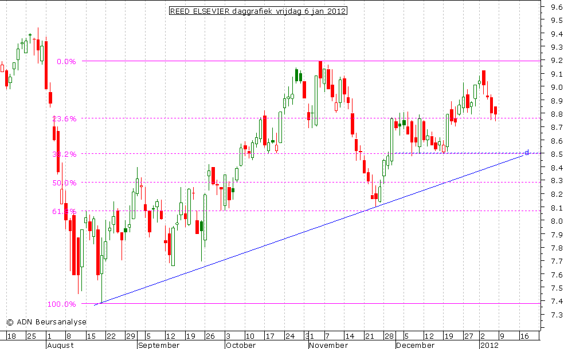Click the '9' date axis label
Image resolution: width=564 pixels, height=349 pixels.
click(x=502, y=336)
